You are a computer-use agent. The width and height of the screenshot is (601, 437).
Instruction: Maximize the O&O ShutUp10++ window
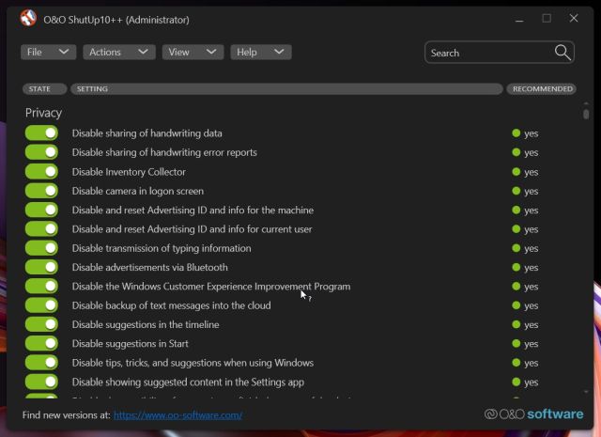[x=547, y=18]
